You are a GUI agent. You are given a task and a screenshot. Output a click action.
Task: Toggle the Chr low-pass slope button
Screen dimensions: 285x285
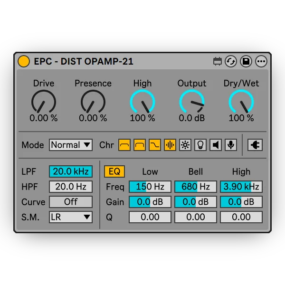click(155, 145)
